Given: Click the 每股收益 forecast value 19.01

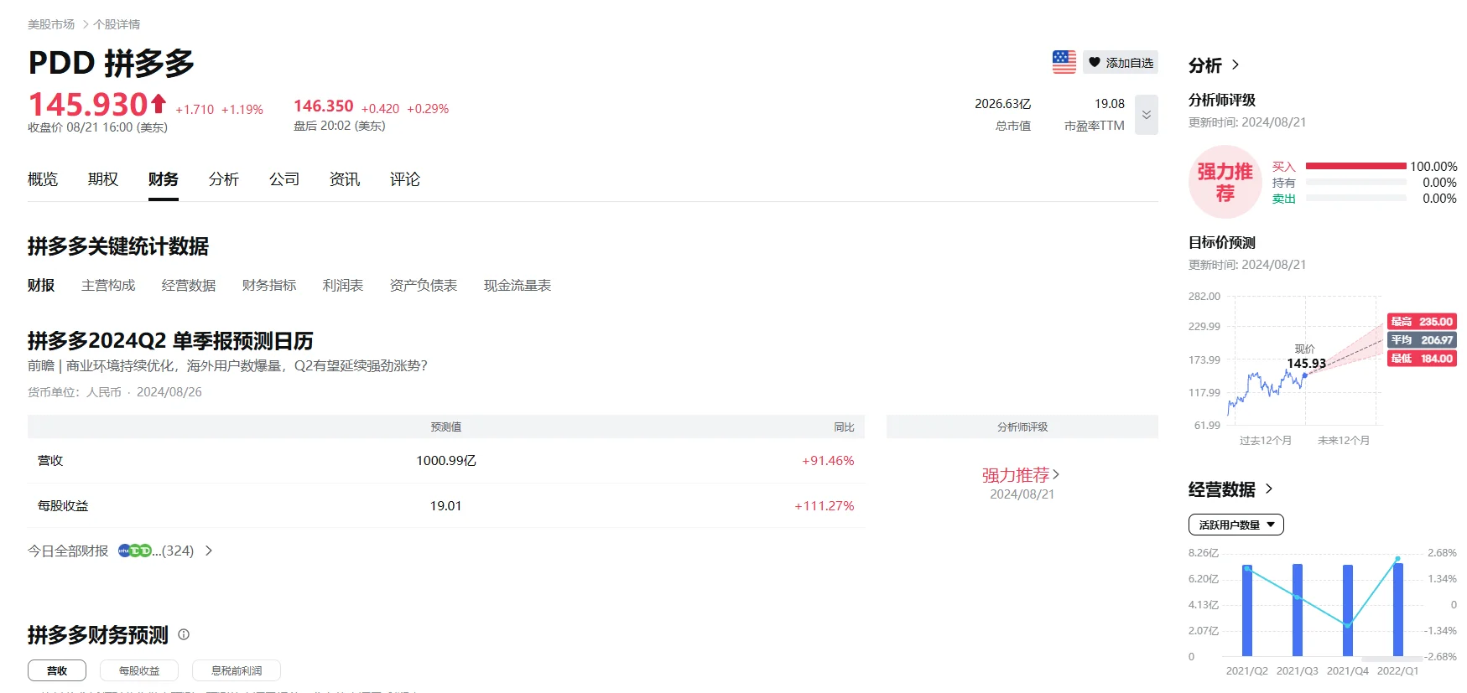Looking at the screenshot, I should pos(446,506).
